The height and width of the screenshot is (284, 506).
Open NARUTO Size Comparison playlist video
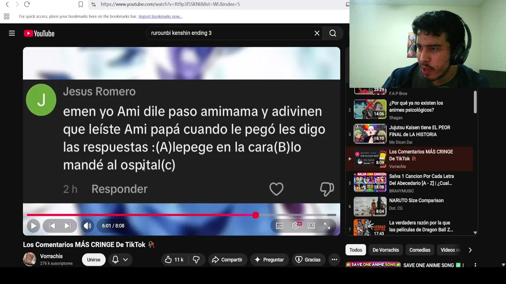click(416, 200)
